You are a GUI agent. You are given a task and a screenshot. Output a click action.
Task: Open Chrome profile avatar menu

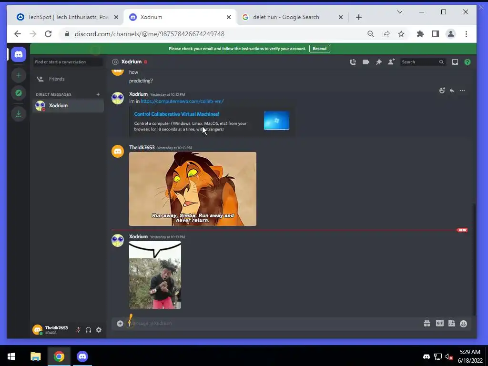click(x=451, y=34)
